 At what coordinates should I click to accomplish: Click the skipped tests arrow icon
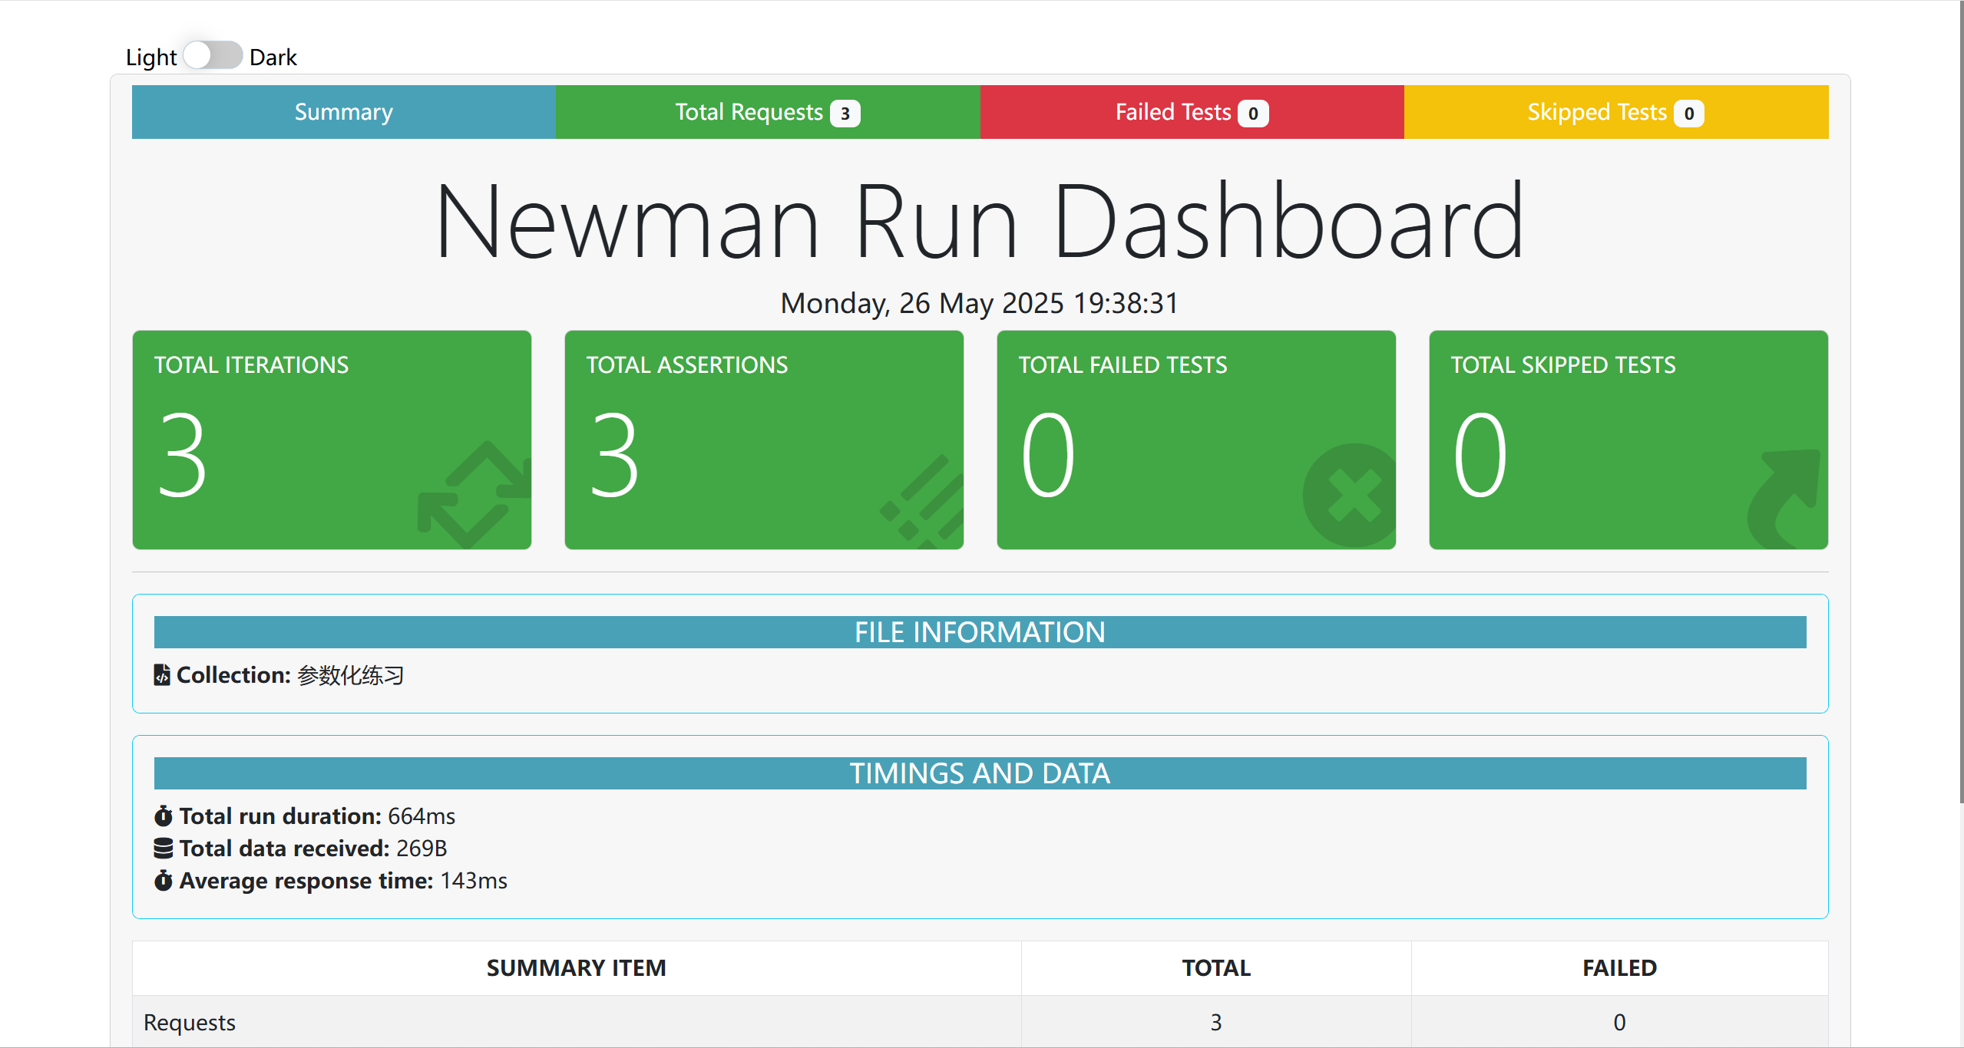point(1785,499)
